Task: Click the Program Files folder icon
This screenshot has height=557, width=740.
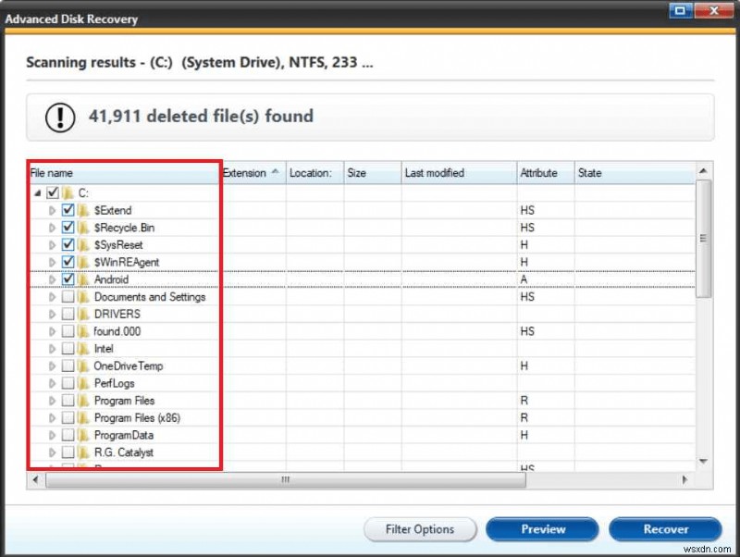Action: (84, 401)
